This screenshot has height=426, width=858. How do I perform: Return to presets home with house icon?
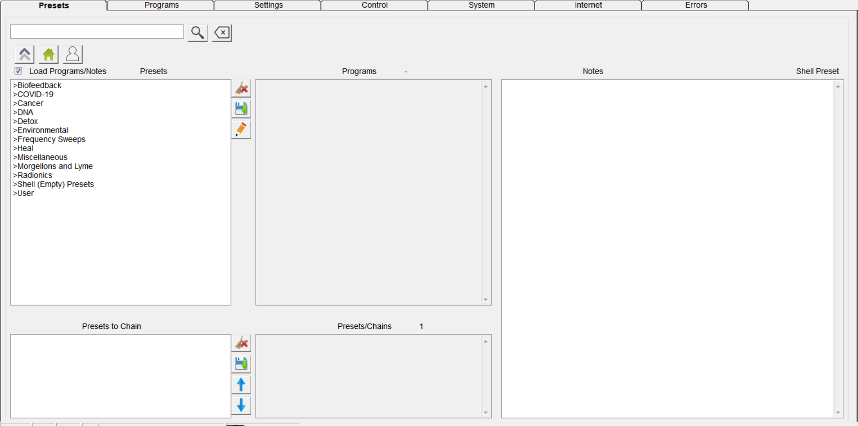[x=49, y=54]
